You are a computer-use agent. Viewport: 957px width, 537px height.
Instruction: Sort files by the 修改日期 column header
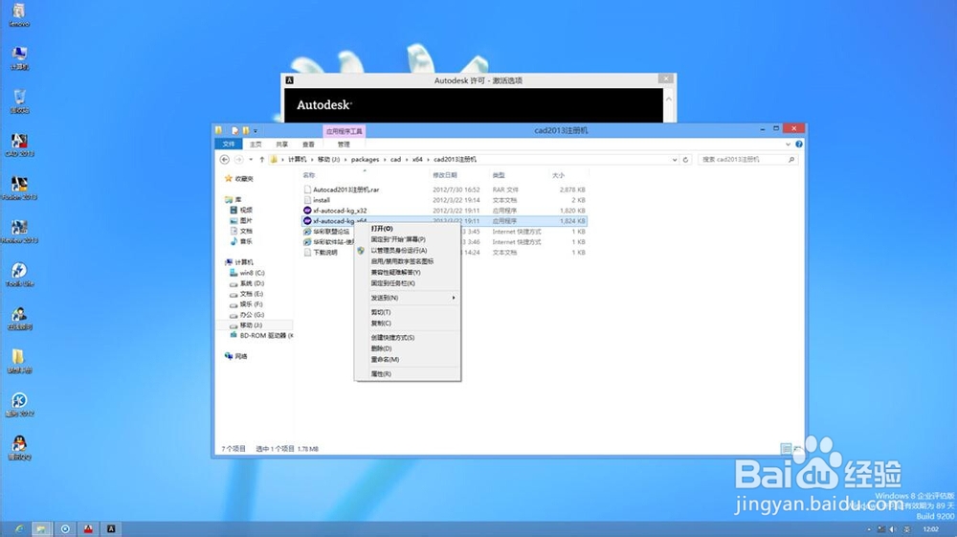tap(445, 175)
